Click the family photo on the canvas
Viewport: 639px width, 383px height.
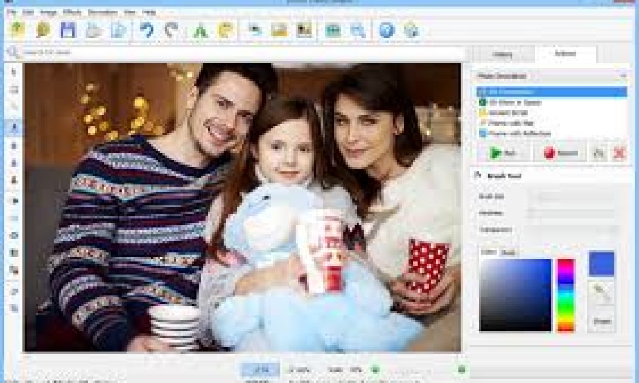click(242, 207)
